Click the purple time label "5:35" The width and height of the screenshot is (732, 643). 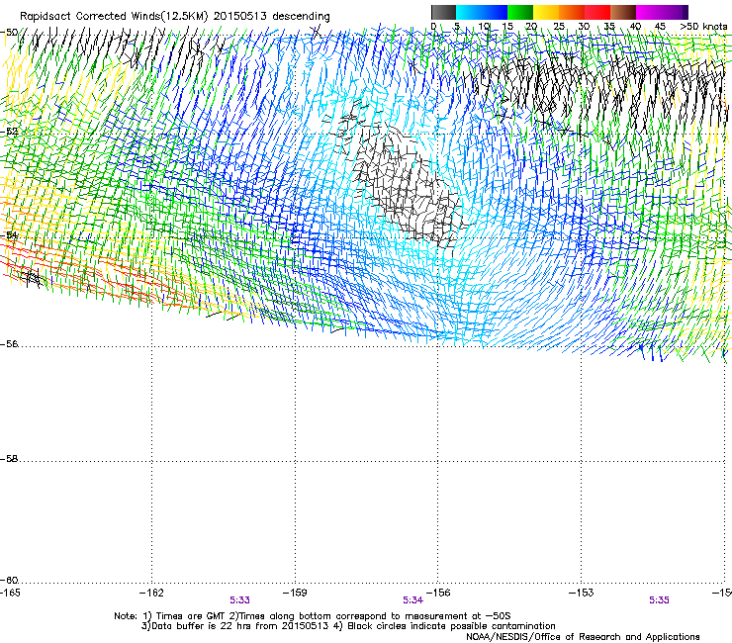659,600
